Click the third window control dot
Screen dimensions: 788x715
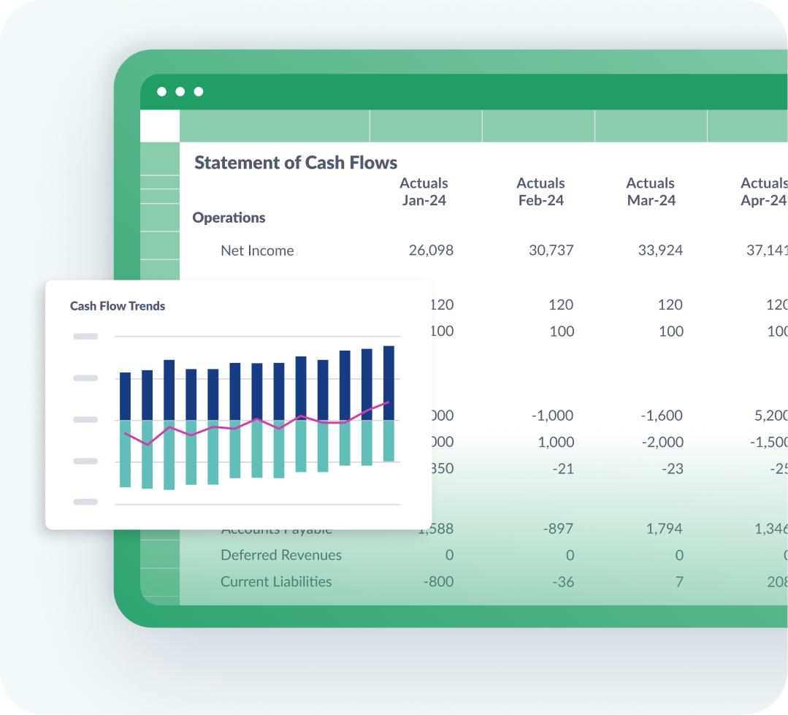(199, 91)
